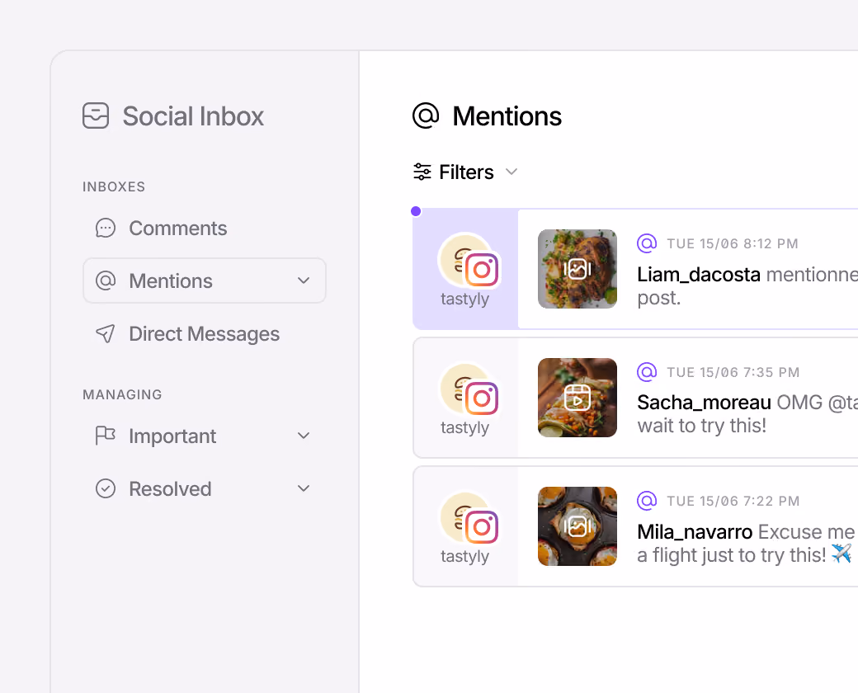Click the Filters sliders icon

click(x=422, y=172)
